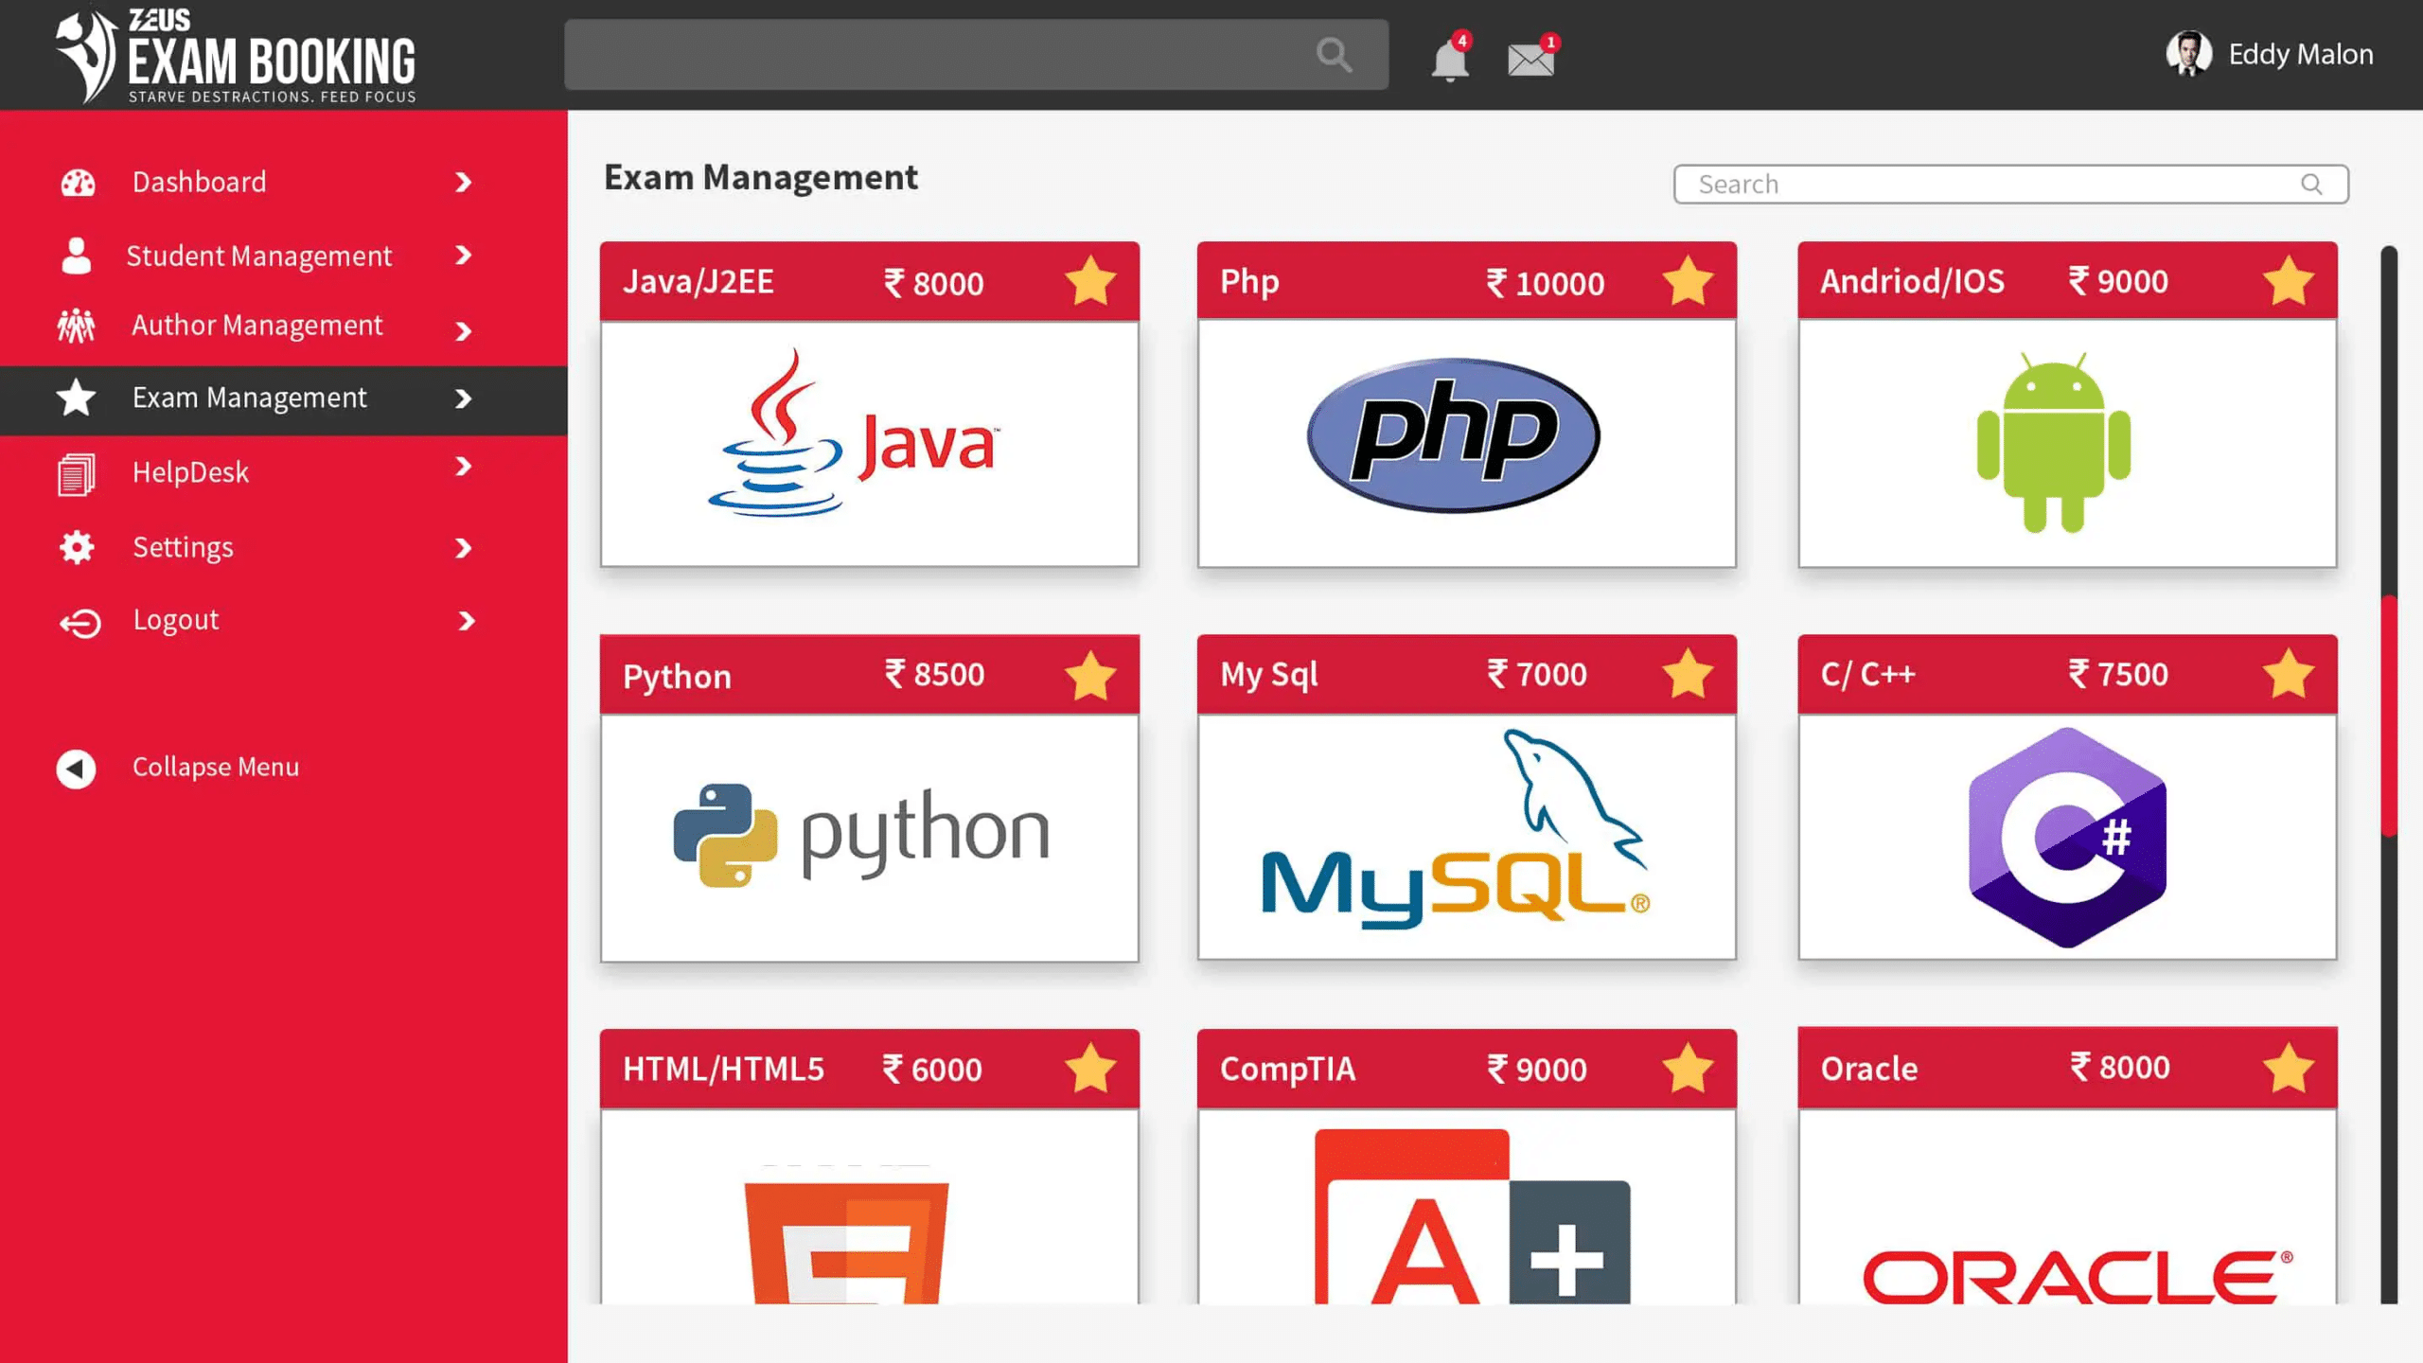The height and width of the screenshot is (1363, 2423).
Task: Click the Settings gear icon
Action: (76, 547)
